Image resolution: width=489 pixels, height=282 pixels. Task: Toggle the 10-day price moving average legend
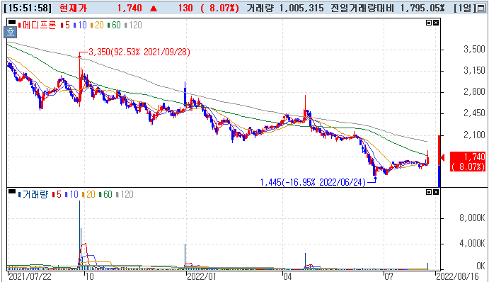tap(80, 25)
